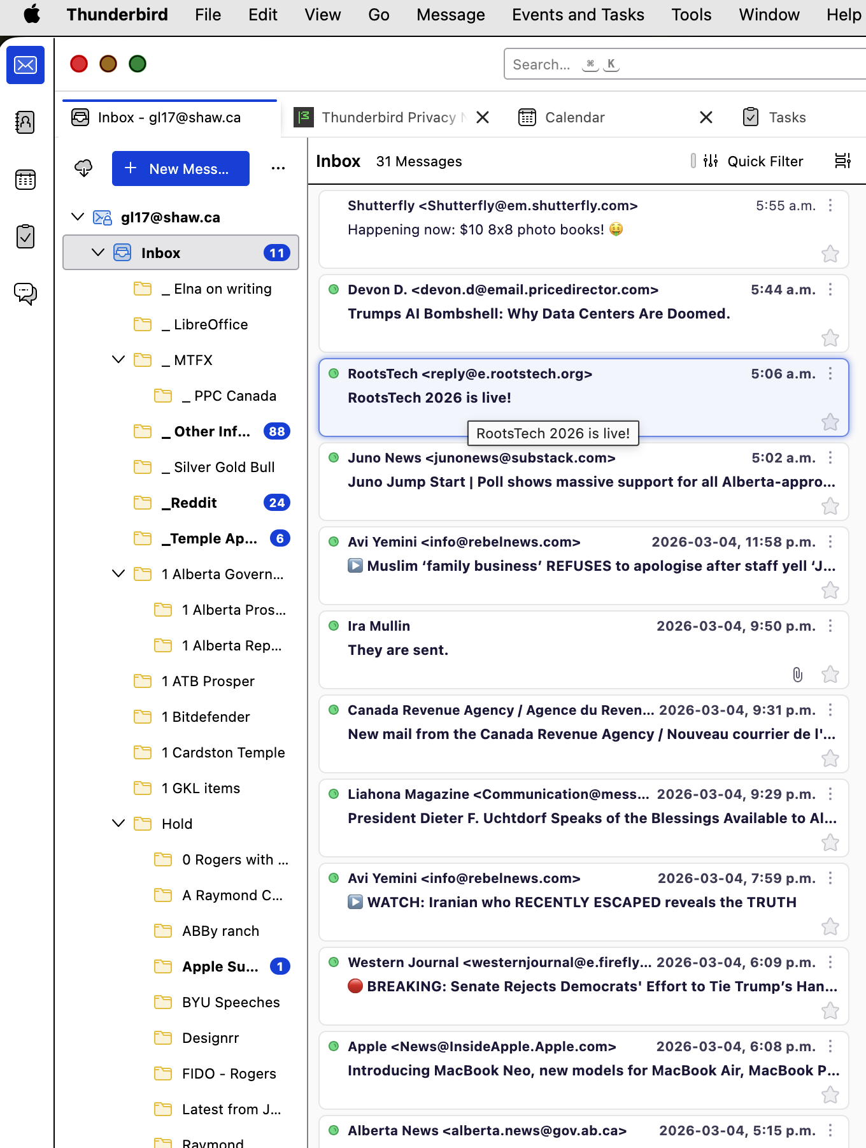Open more options for Apple message
The image size is (866, 1148).
click(x=830, y=1046)
